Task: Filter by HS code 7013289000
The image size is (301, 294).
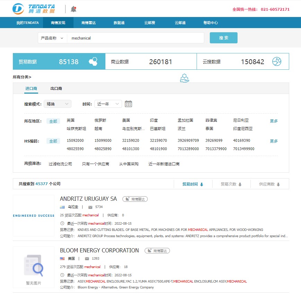Action: (188, 149)
